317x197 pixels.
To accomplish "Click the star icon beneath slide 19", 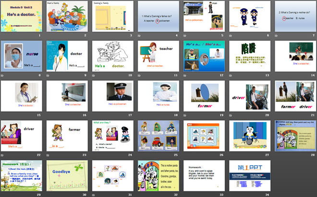I will [x=185, y=116].
